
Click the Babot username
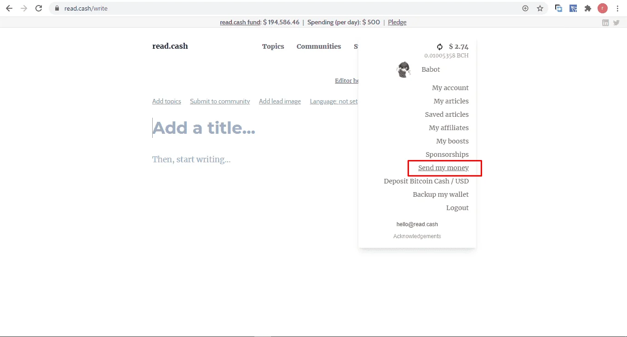(431, 69)
